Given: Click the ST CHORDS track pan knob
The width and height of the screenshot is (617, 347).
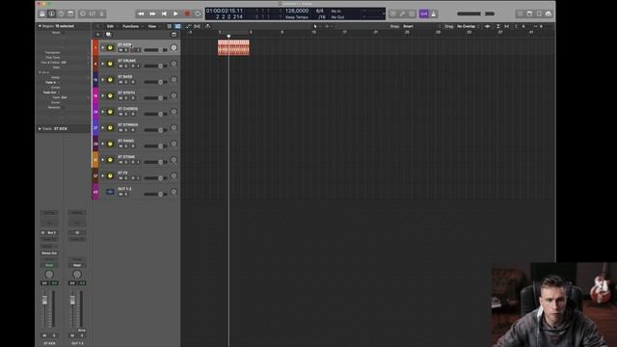Looking at the screenshot, I should 174,112.
